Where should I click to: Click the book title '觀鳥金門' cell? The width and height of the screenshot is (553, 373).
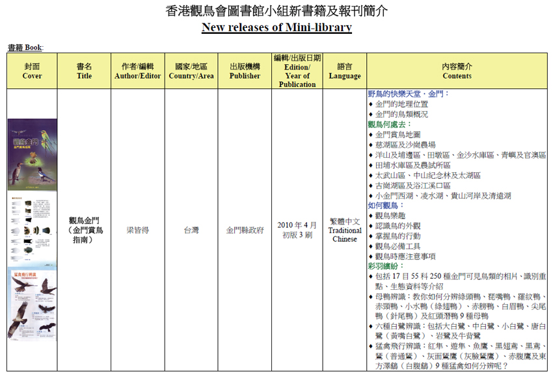pyautogui.click(x=84, y=230)
